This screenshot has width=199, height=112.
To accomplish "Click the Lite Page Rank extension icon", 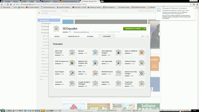I will (118, 63).
